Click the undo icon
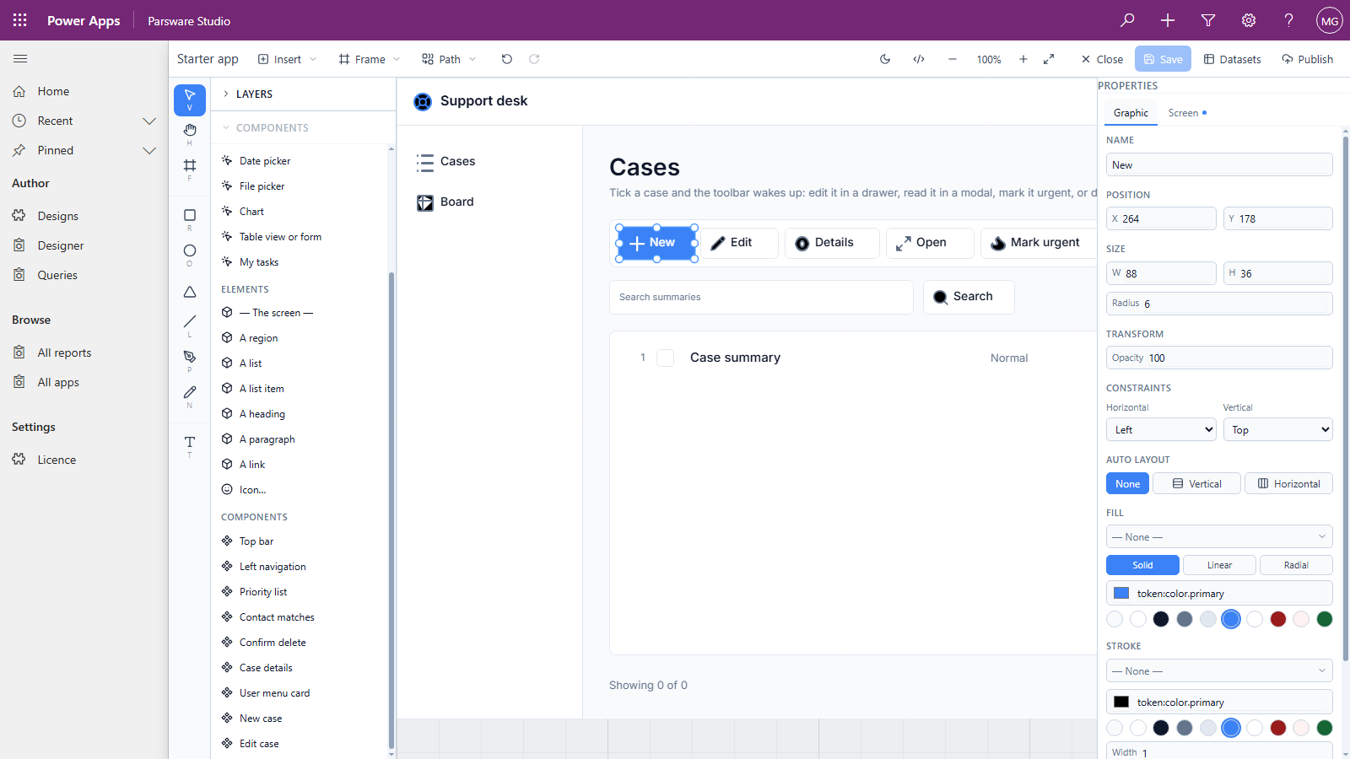 [507, 59]
